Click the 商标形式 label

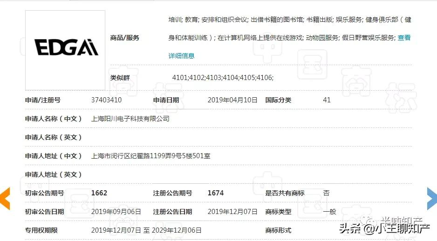coord(278,230)
